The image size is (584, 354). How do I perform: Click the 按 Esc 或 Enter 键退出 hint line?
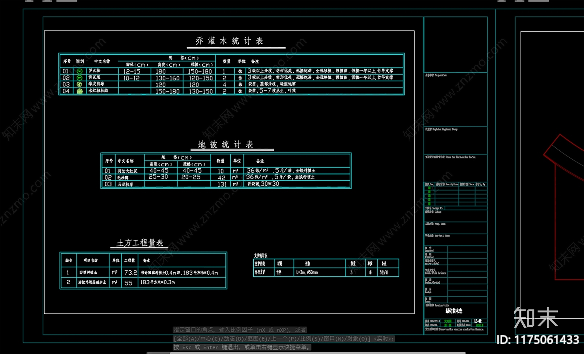242,347
